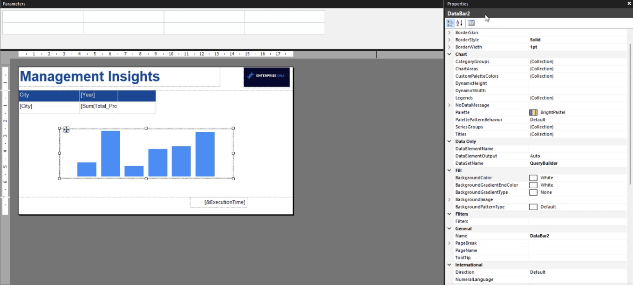Expand the BorderWidth property

tap(449, 47)
